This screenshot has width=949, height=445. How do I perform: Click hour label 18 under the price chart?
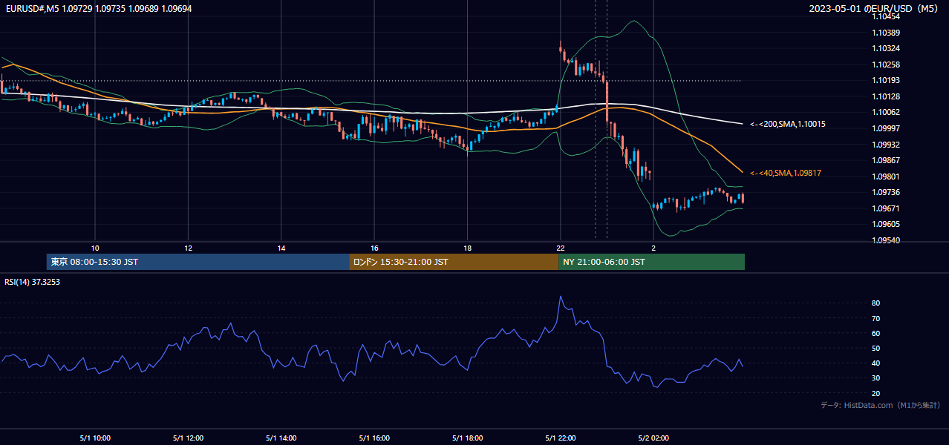click(x=468, y=248)
